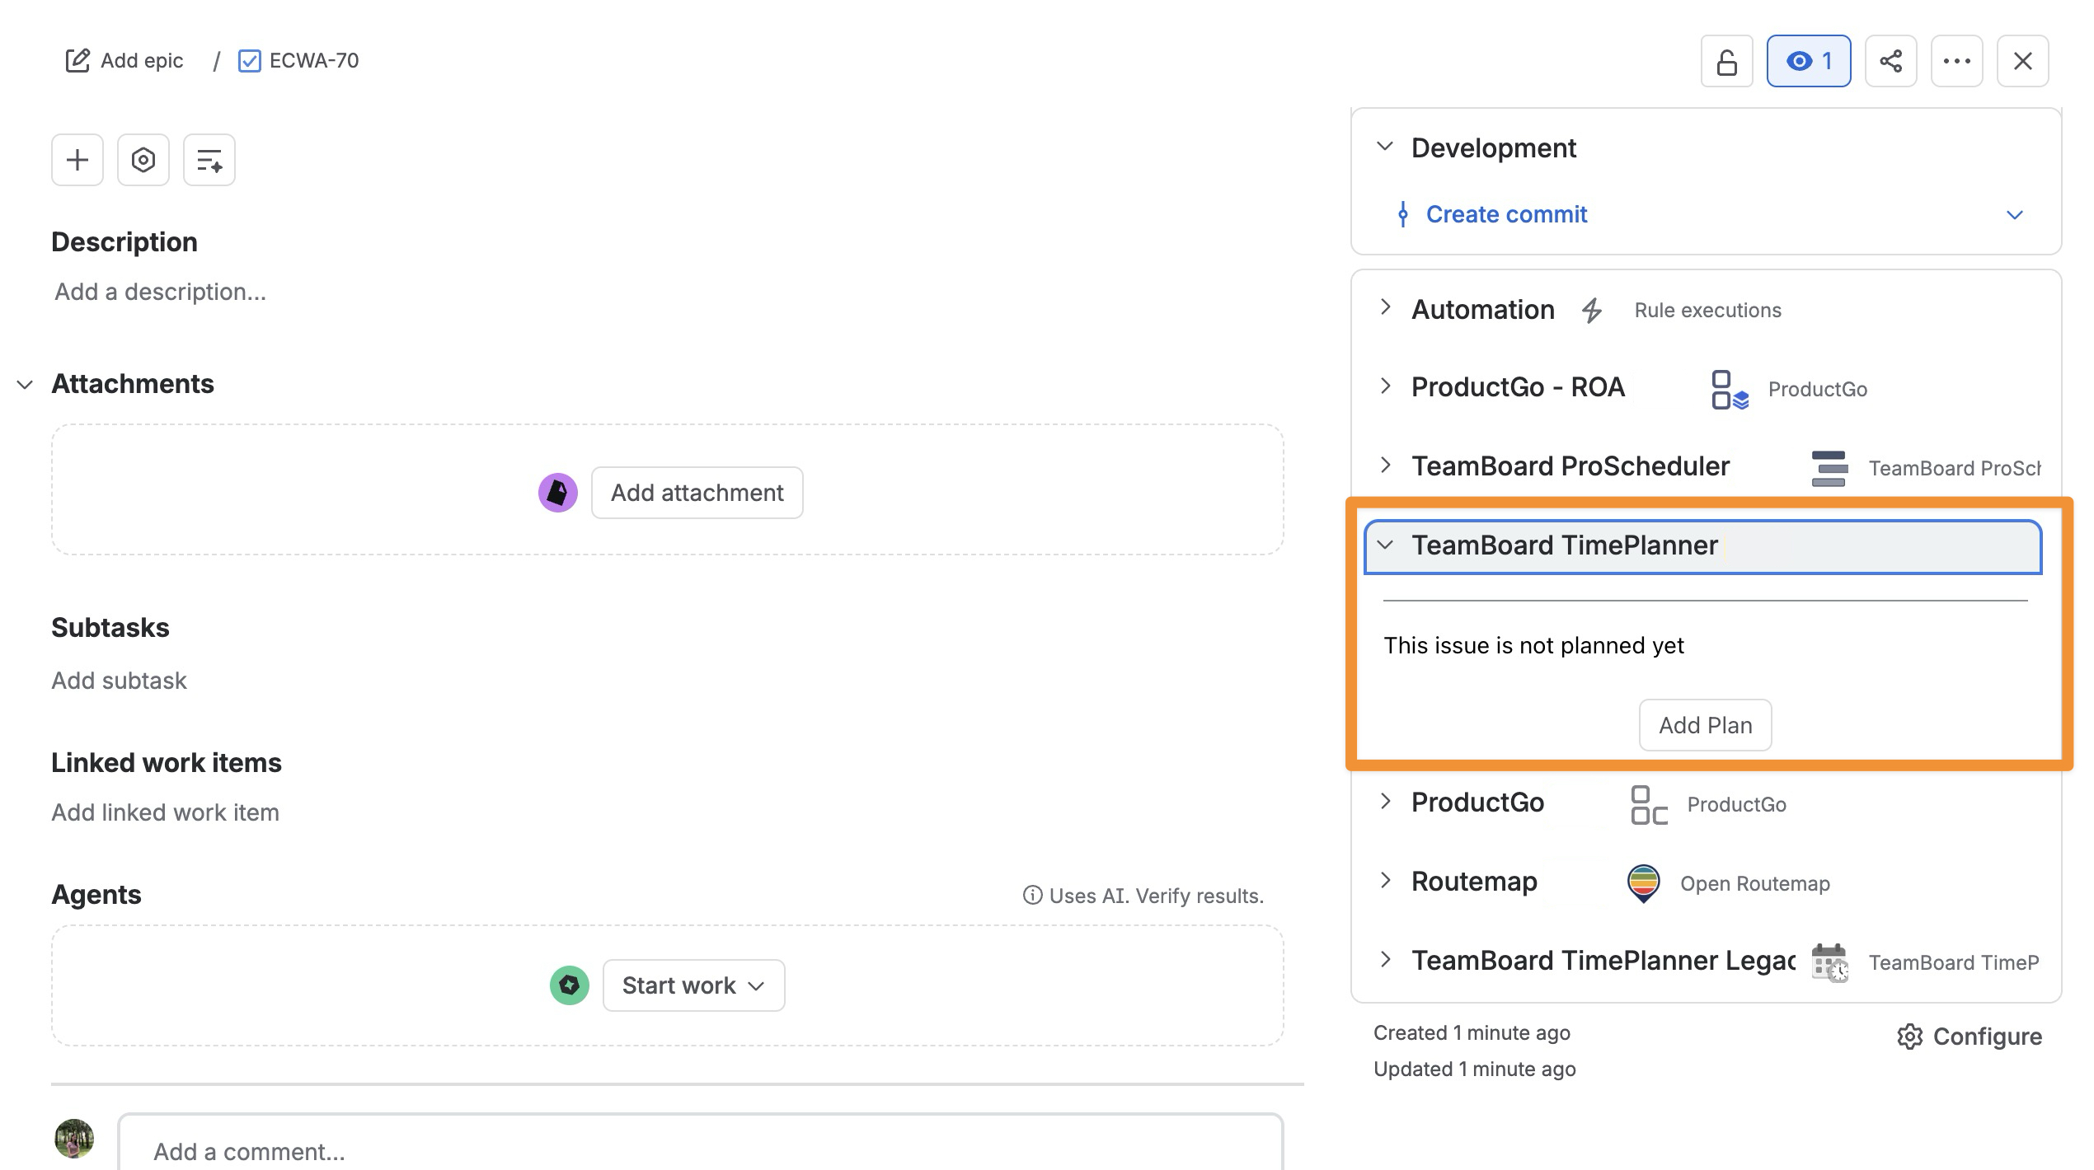2094x1170 pixels.
Task: Click the Description heading
Action: pyautogui.click(x=124, y=242)
